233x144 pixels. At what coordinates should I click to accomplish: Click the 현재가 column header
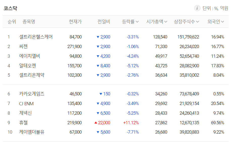pos(75,22)
